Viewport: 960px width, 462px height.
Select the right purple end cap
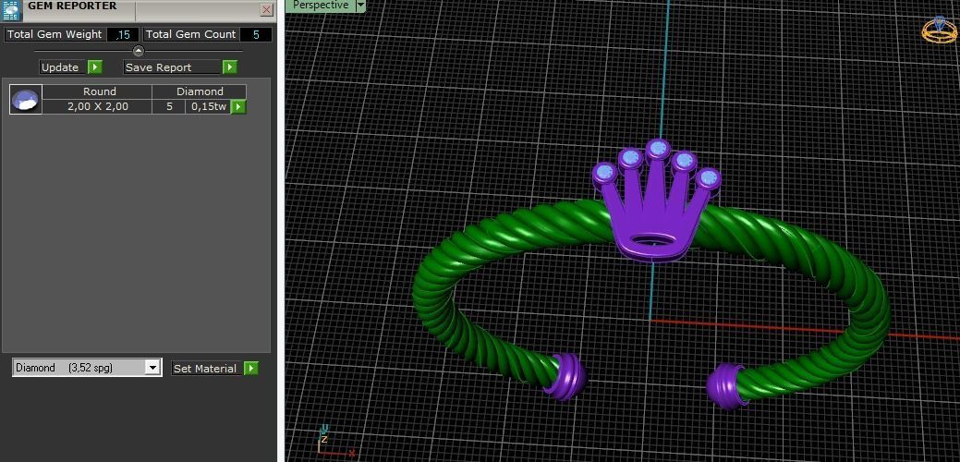[x=726, y=385]
